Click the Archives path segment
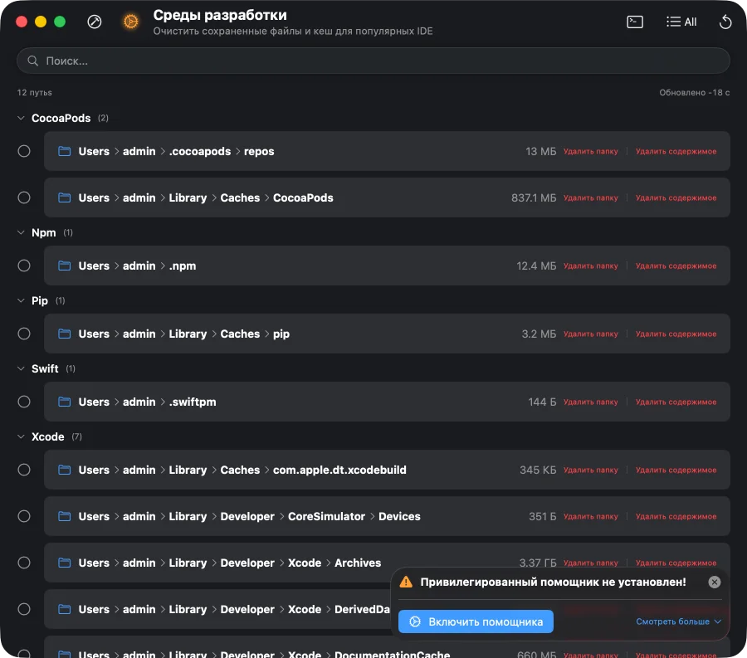The height and width of the screenshot is (658, 747). [358, 563]
